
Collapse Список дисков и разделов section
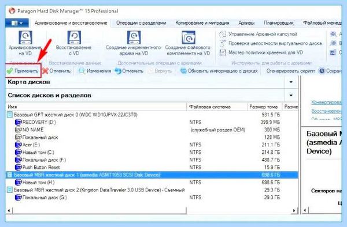tap(291, 96)
